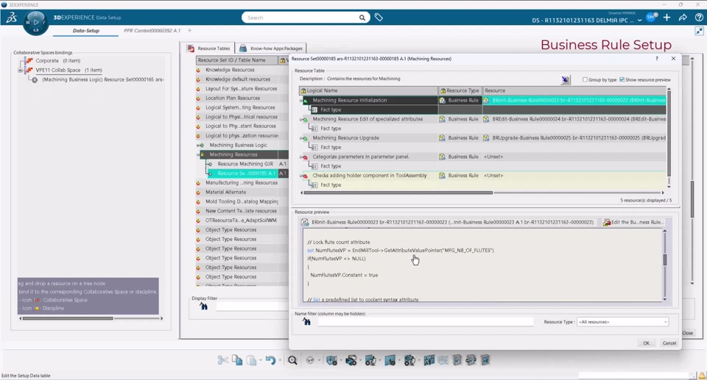Enable Group by type checkbox
707x380 pixels.
click(585, 79)
